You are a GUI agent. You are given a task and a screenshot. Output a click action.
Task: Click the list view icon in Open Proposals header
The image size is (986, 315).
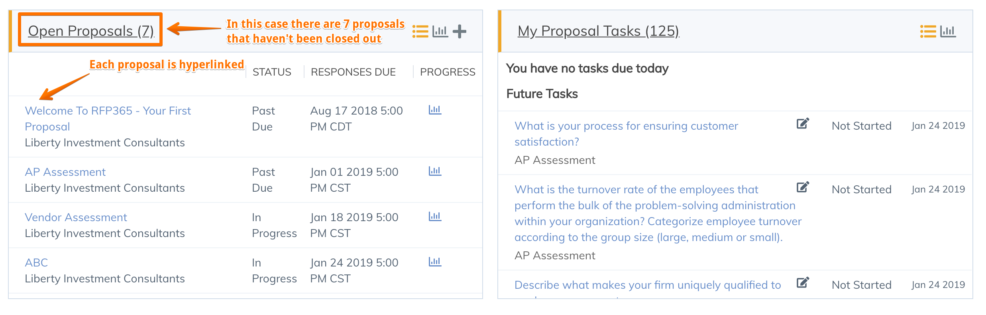coord(420,31)
